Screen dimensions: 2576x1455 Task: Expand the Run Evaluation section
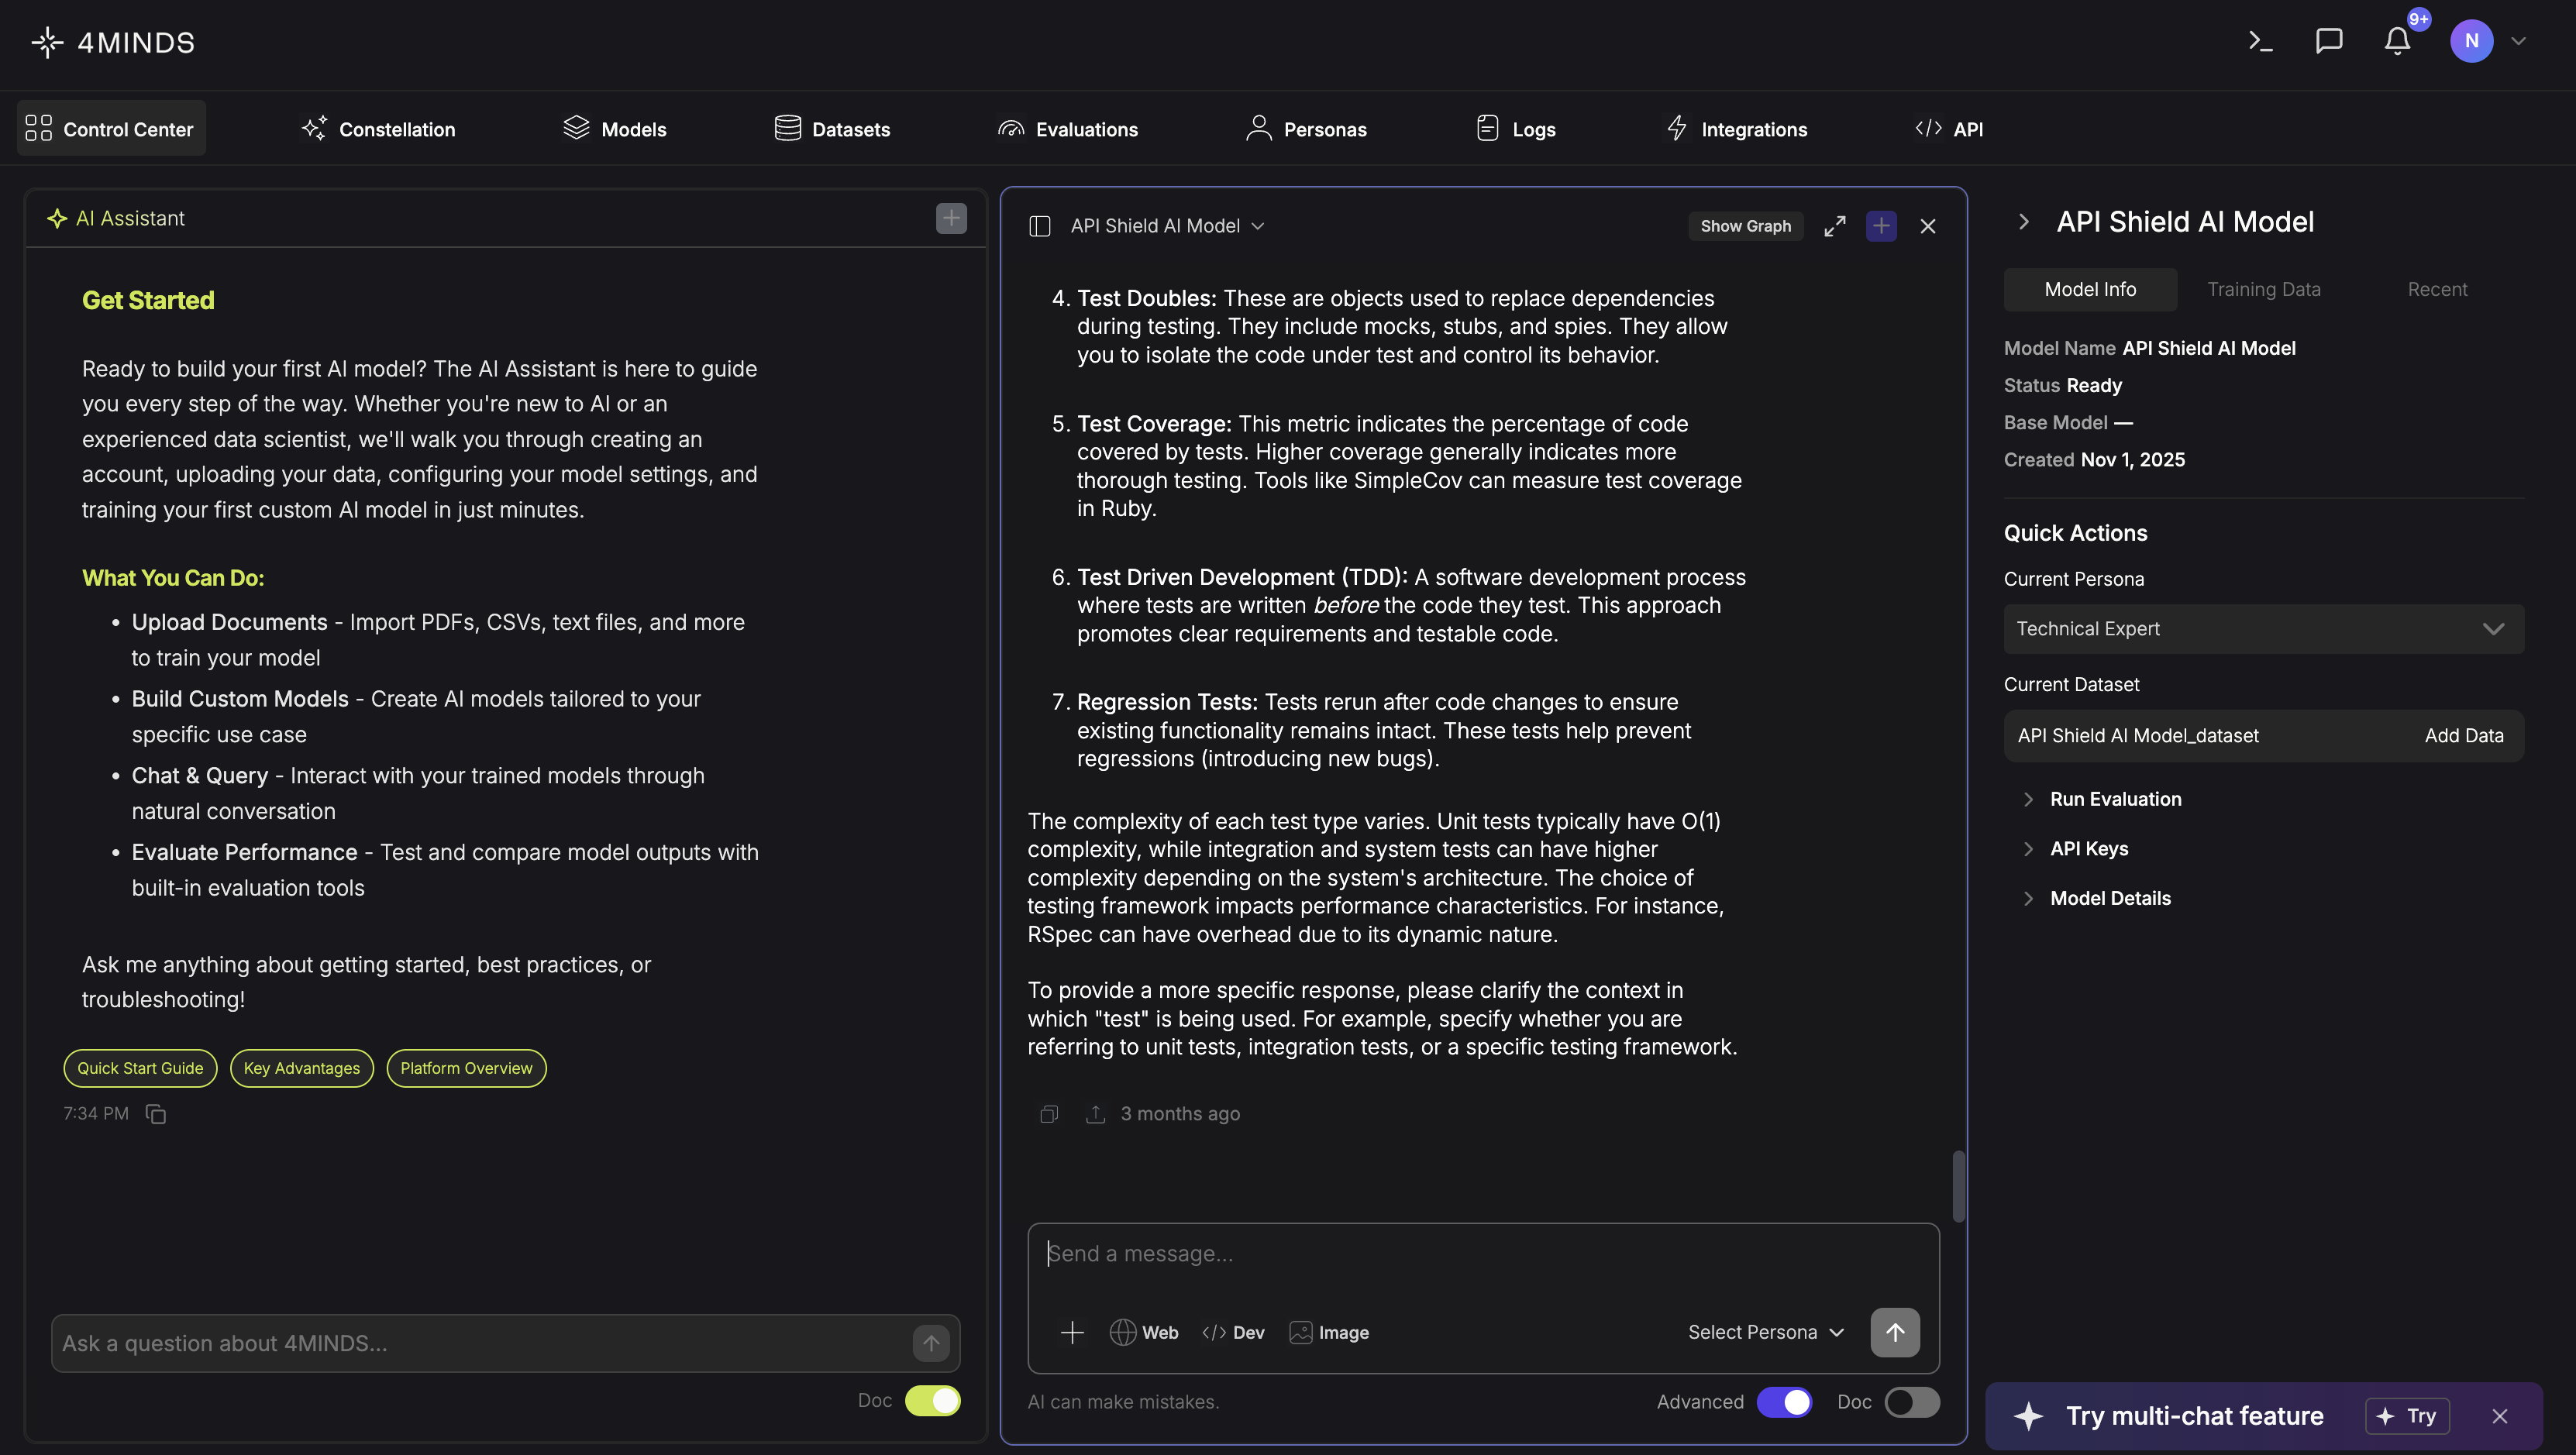2115,799
